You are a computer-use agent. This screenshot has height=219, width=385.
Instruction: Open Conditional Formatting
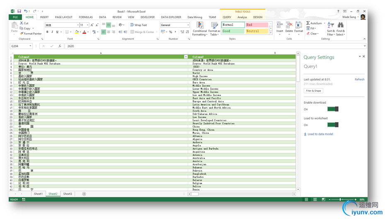200,29
